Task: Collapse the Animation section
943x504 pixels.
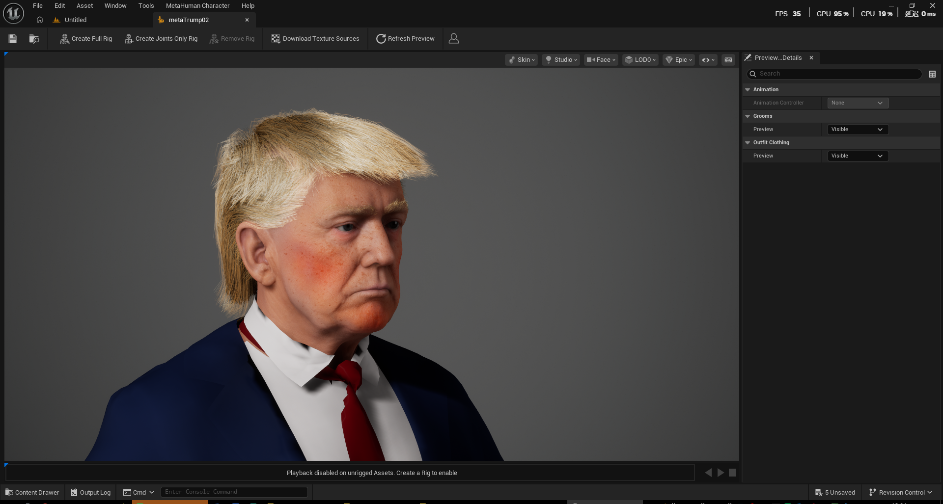Action: tap(748, 90)
